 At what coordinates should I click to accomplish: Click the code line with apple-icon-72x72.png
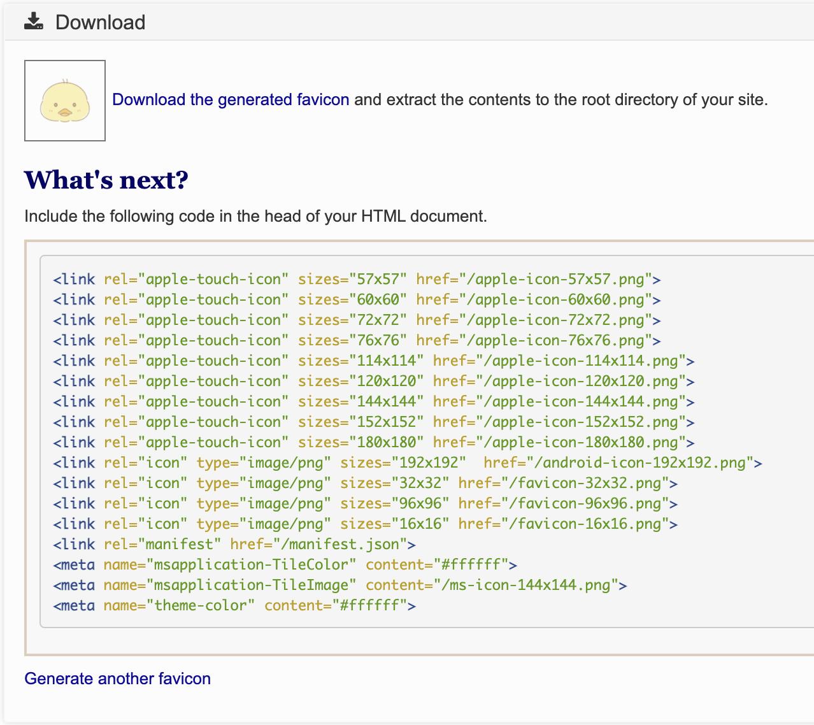tap(357, 320)
